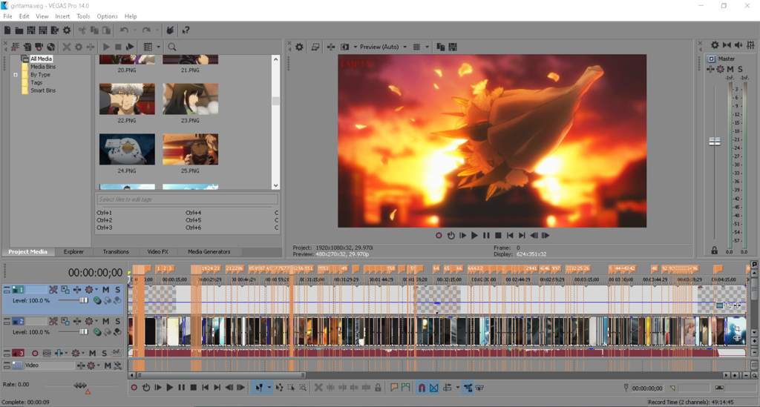Screen dimensions: 760x407
Task: Click Get Media from the Web globe icon
Action: pyautogui.click(x=51, y=47)
